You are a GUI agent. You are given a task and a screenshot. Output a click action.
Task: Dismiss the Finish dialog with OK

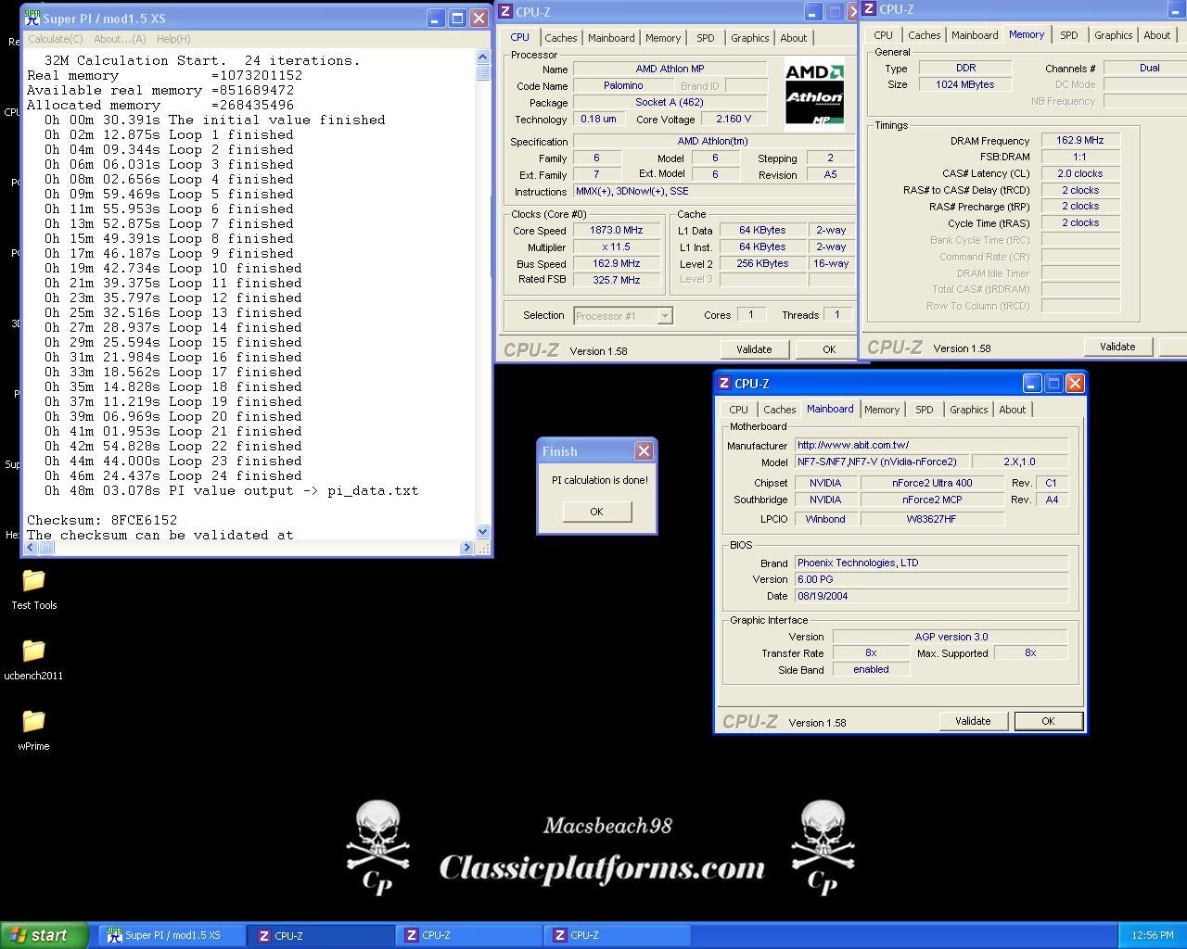(x=596, y=512)
